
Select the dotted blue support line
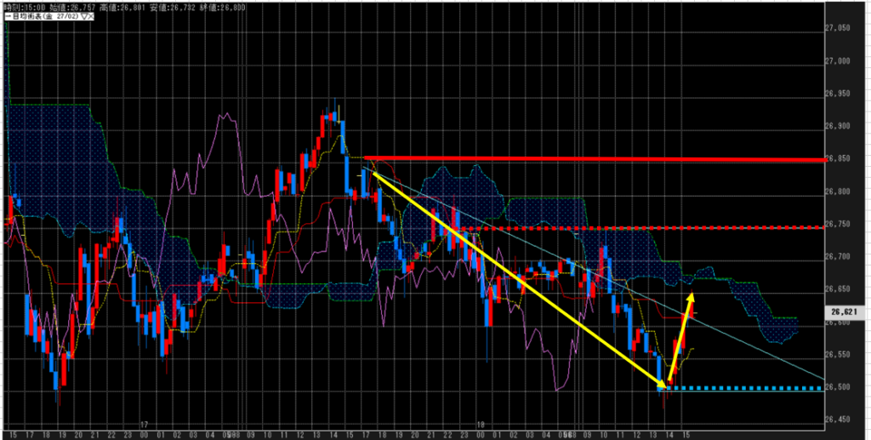749,388
